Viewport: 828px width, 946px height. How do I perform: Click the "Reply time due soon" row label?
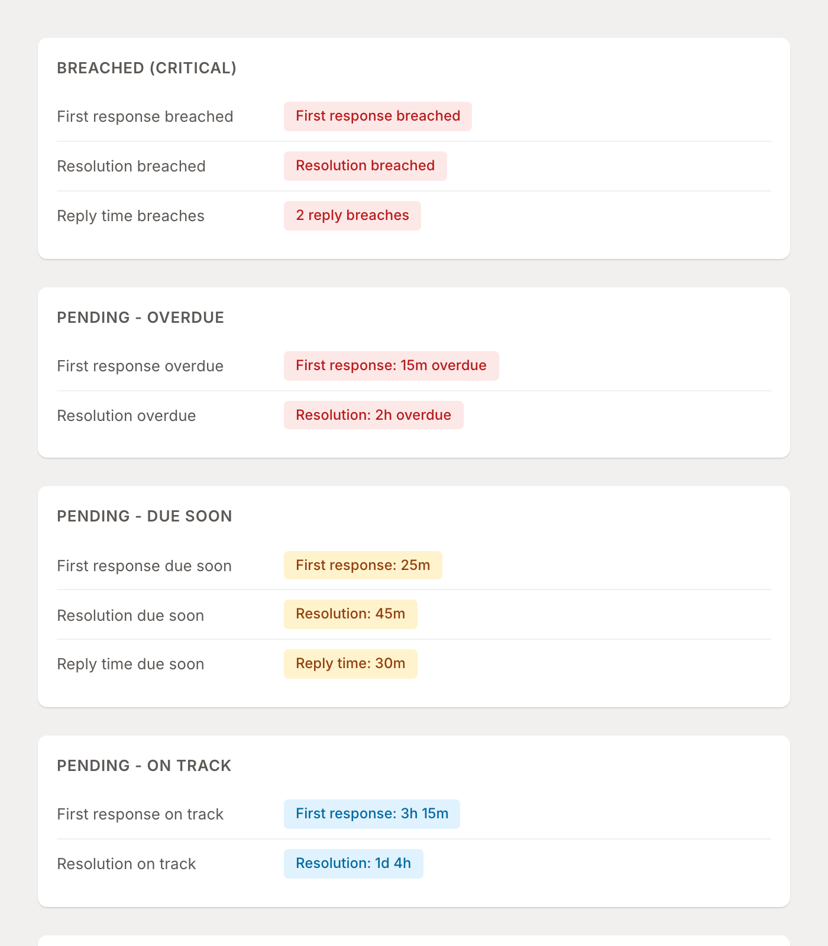pyautogui.click(x=130, y=664)
